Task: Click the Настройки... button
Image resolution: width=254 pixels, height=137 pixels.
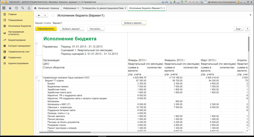Action: point(96,29)
